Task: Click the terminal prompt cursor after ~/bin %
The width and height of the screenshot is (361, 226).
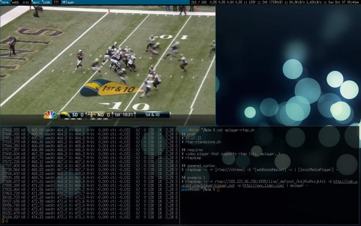Action: click(218, 190)
